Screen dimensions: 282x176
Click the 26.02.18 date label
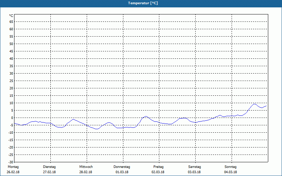click(13, 172)
